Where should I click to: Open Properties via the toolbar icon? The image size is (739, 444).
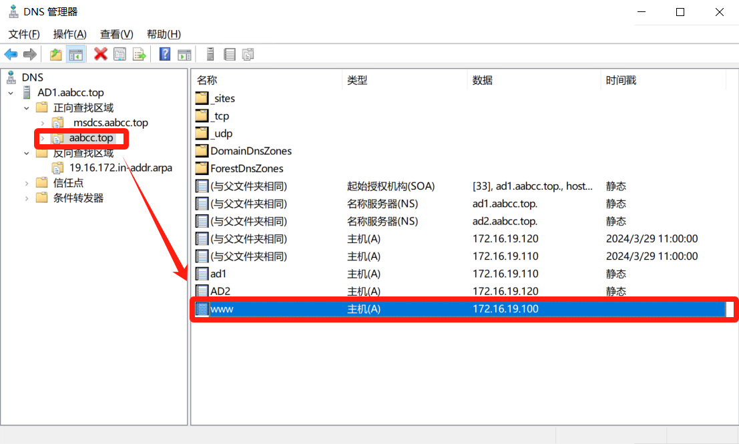(x=120, y=54)
